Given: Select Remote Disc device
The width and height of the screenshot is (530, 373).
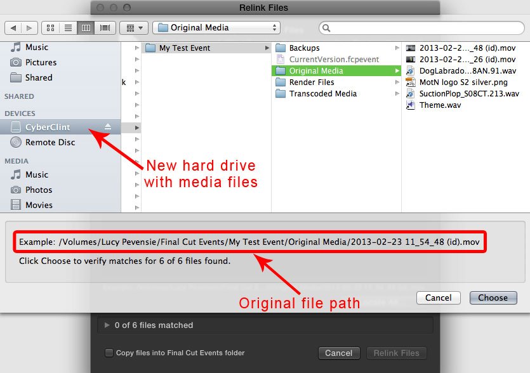Looking at the screenshot, I should (x=60, y=142).
